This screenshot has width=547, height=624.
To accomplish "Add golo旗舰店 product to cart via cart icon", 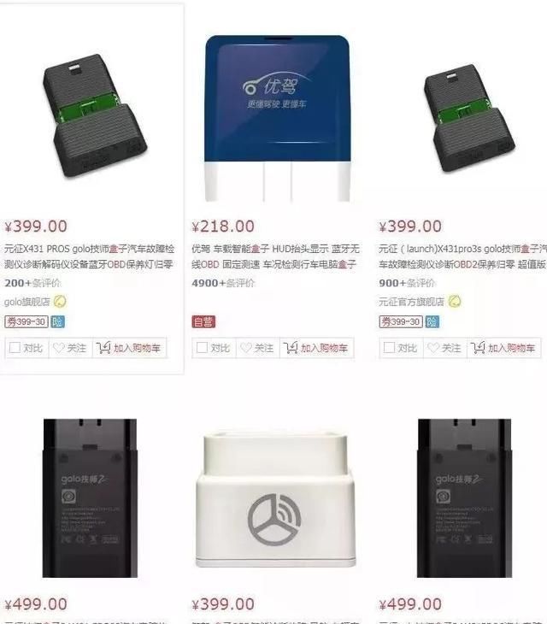I will pyautogui.click(x=103, y=348).
